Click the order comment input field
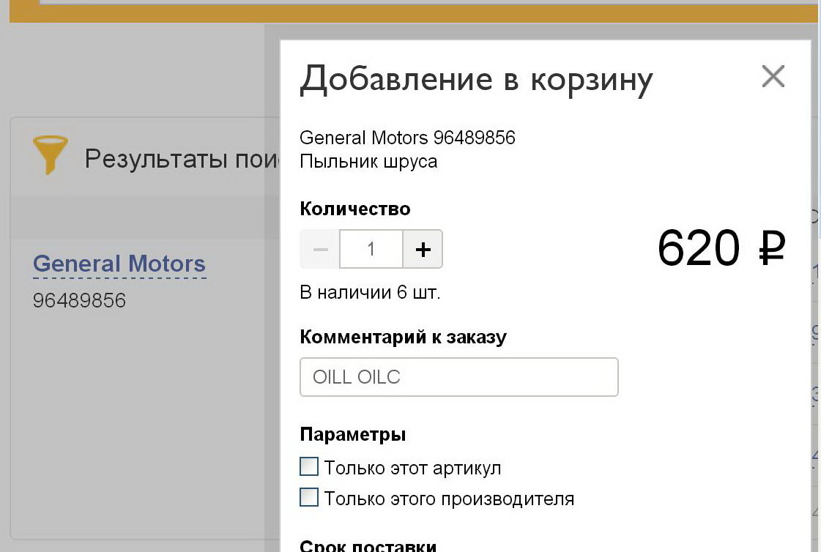Screen dimensions: 821x552 tap(458, 377)
